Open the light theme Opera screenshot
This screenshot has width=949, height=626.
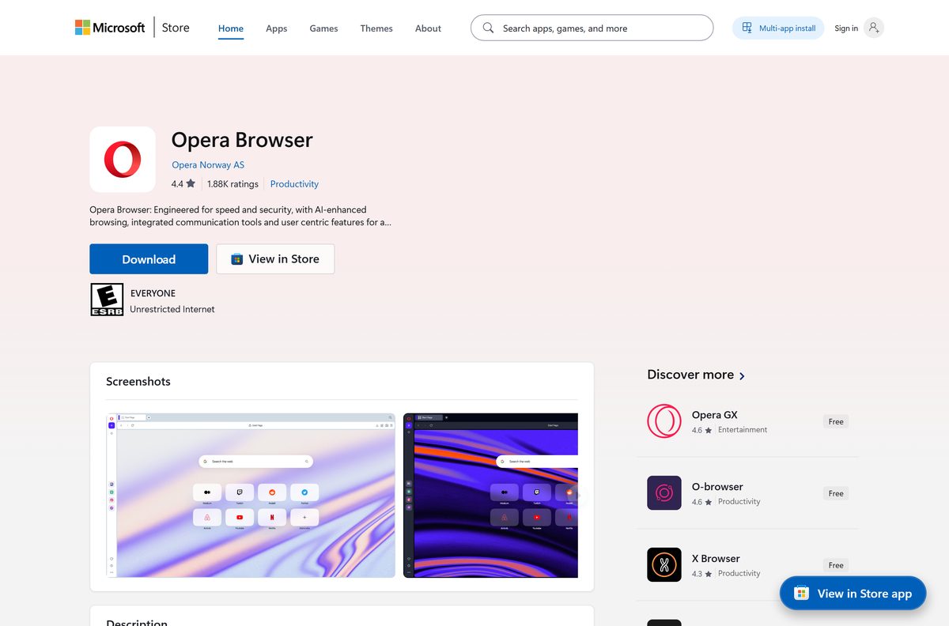coord(251,495)
